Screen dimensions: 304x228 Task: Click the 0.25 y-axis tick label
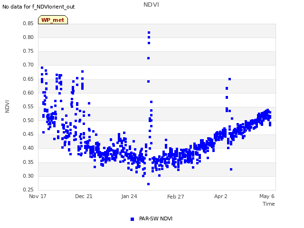coord(28,190)
